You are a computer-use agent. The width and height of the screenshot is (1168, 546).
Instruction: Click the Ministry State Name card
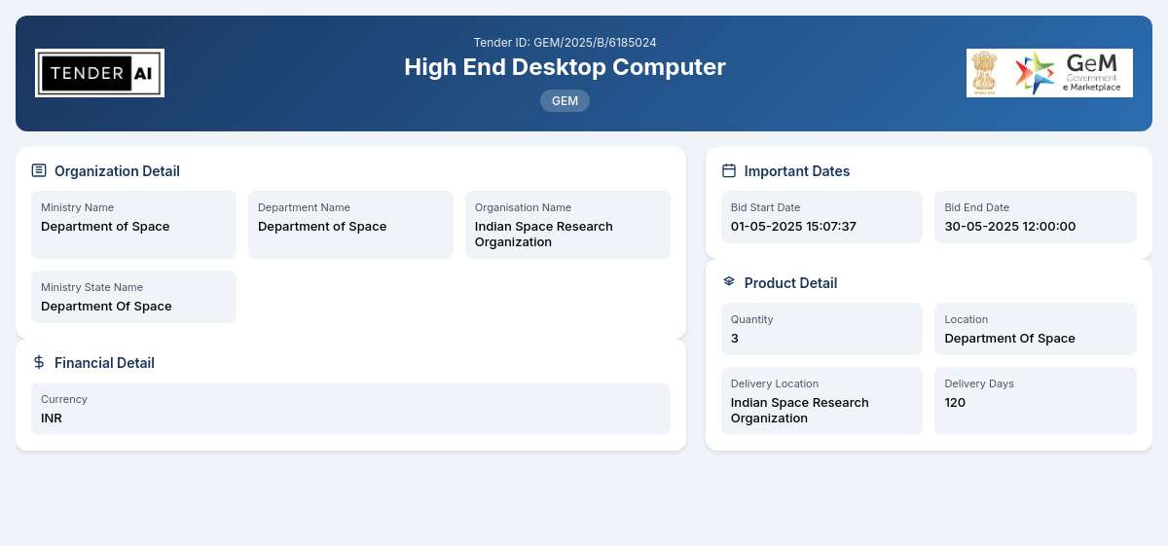point(133,297)
